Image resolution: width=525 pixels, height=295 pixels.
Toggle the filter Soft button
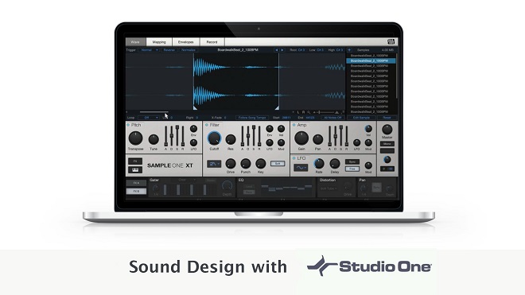coord(278,164)
